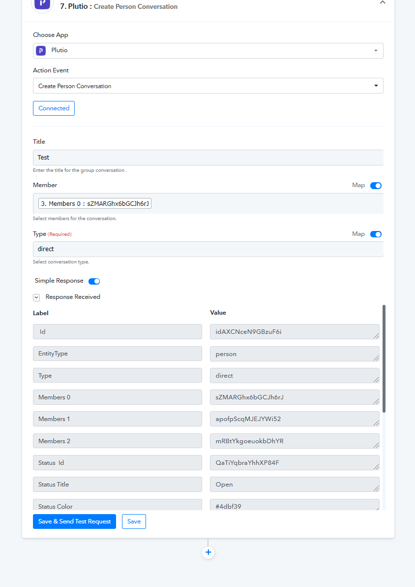Click the Plutio icon inside Choose App field

pos(41,51)
